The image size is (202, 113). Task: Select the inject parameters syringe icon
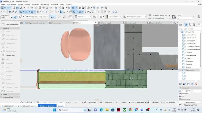pos(16,12)
